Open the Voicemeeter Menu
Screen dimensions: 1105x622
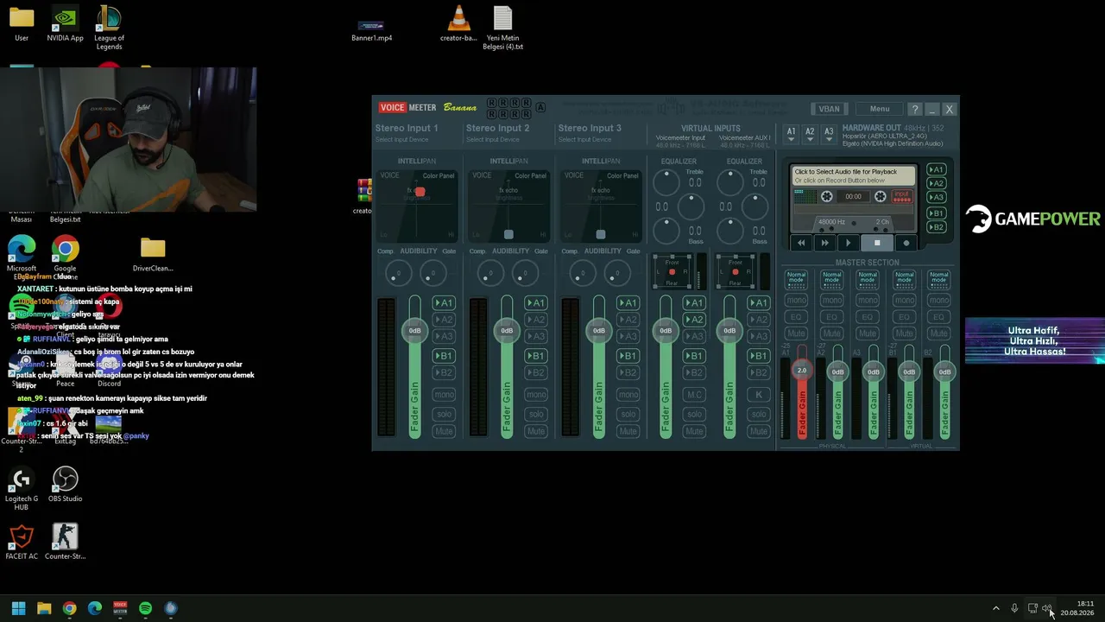[x=880, y=109]
